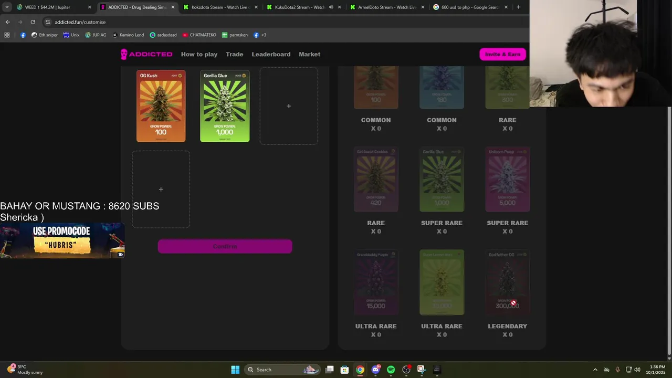Open Discord from the taskbar
672x378 pixels.
pos(375,370)
